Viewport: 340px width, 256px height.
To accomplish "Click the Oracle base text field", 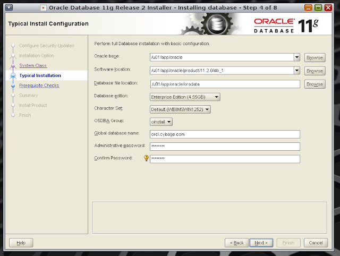I will pyautogui.click(x=222, y=57).
